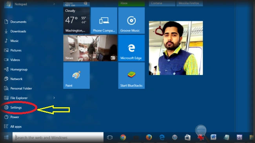Viewport: 255px width, 143px height.
Task: Launch Edge from the taskbar
Action: 162,137
